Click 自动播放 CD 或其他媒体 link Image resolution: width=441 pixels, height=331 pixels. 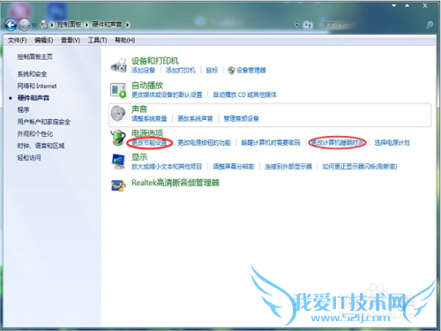click(x=244, y=94)
